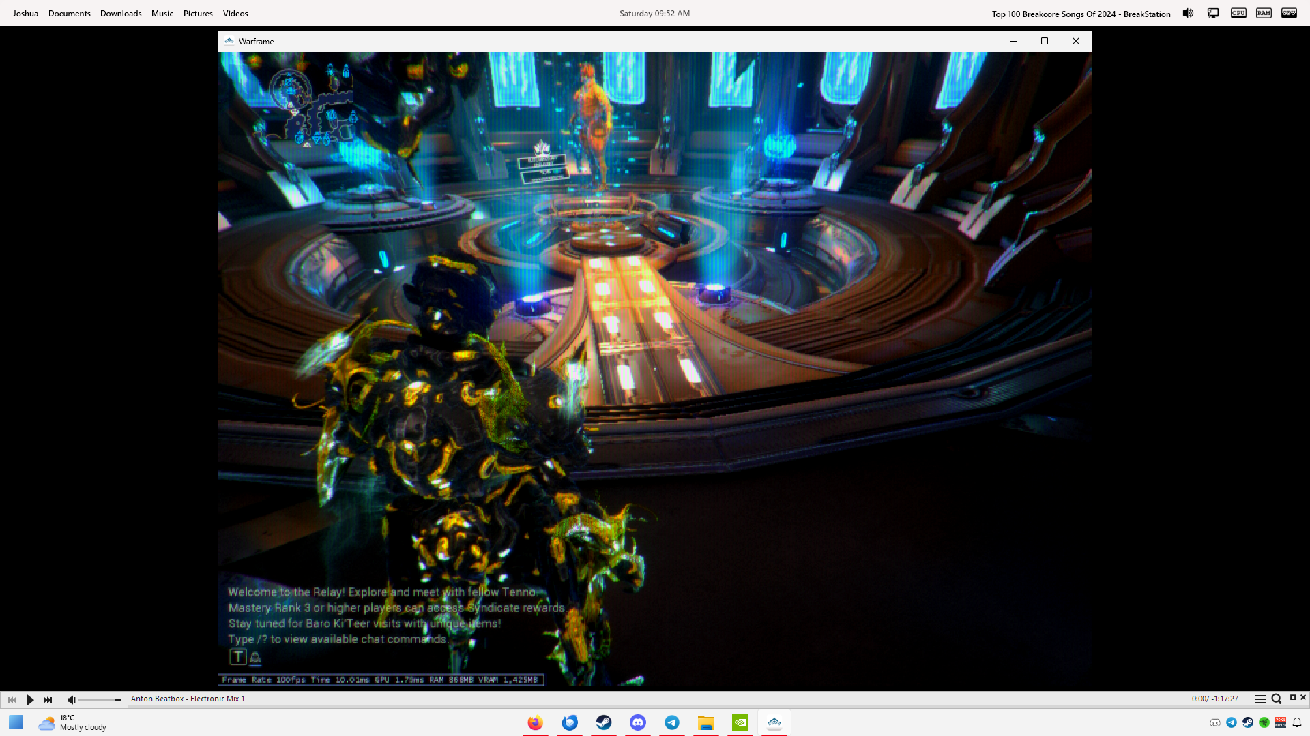Image resolution: width=1310 pixels, height=736 pixels.
Task: Click the Frame Rate 100fps stats bar
Action: pos(381,679)
